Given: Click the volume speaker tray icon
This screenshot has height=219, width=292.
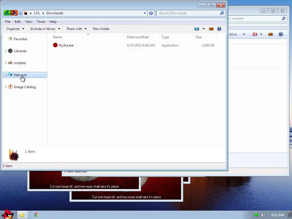Looking at the screenshot, I should click(x=263, y=215).
